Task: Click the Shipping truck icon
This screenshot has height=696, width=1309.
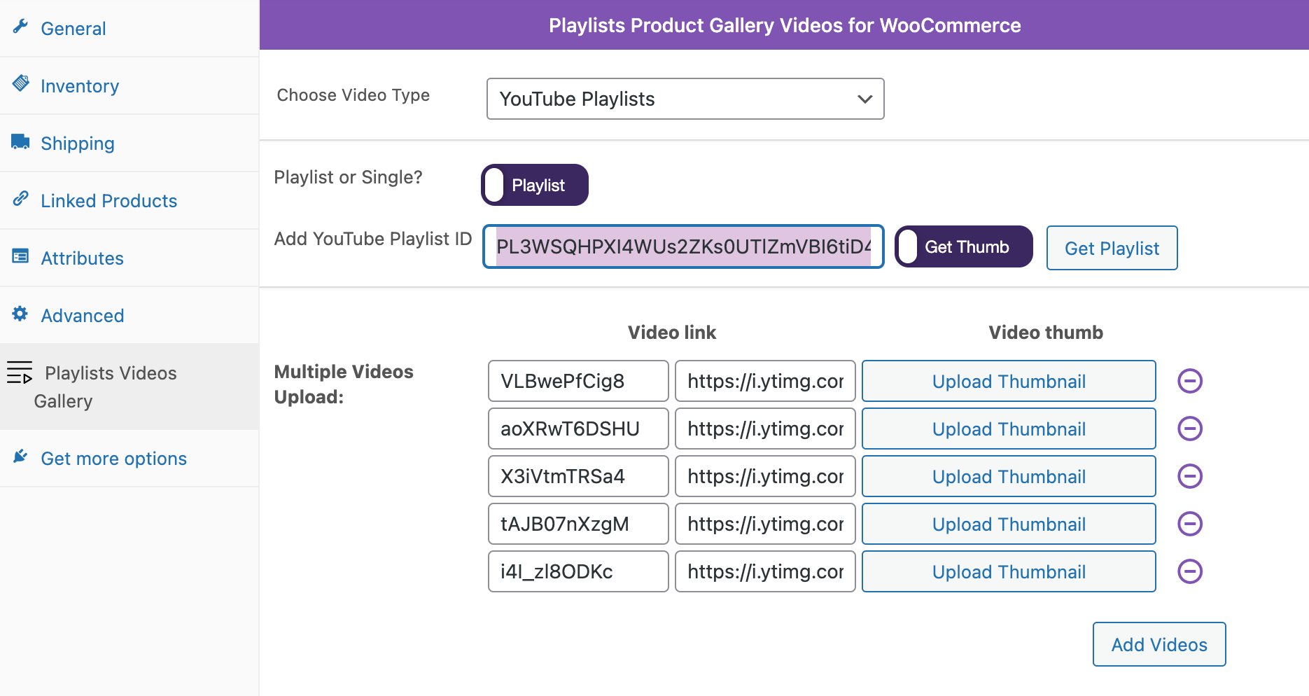Action: coord(20,141)
